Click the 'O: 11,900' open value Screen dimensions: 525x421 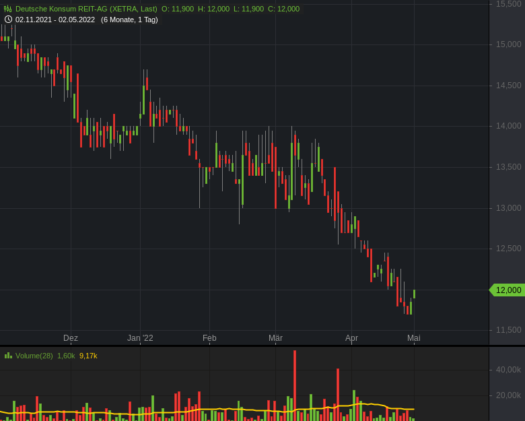[178, 9]
